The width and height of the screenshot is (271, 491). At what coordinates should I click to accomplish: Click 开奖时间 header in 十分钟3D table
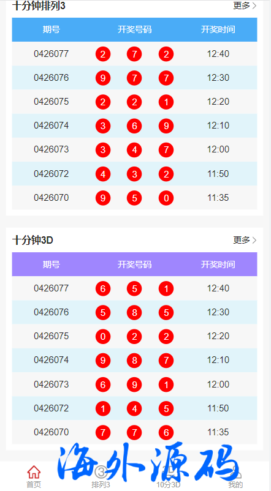(x=218, y=264)
